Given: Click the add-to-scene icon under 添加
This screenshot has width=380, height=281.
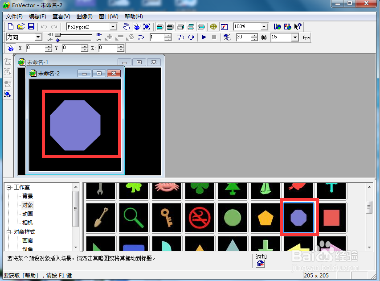Looking at the screenshot, I should [x=261, y=264].
